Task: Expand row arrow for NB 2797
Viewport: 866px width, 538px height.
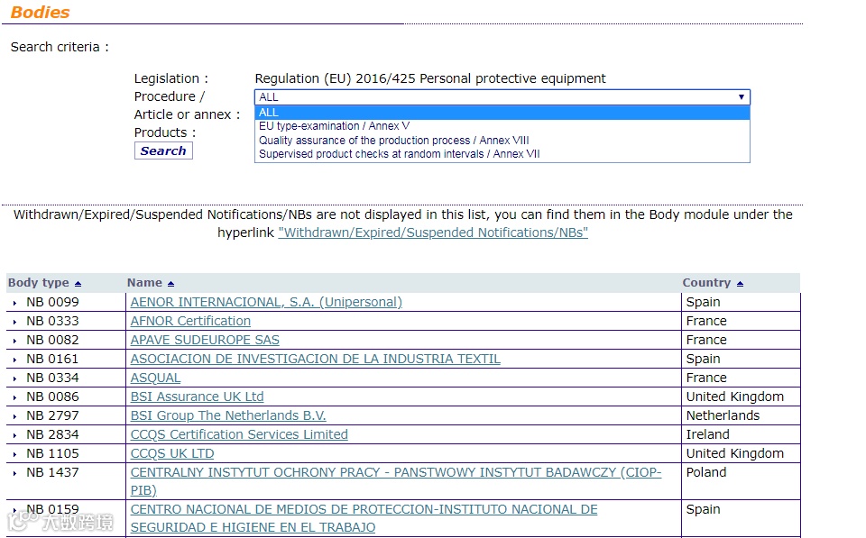Action: (15, 416)
